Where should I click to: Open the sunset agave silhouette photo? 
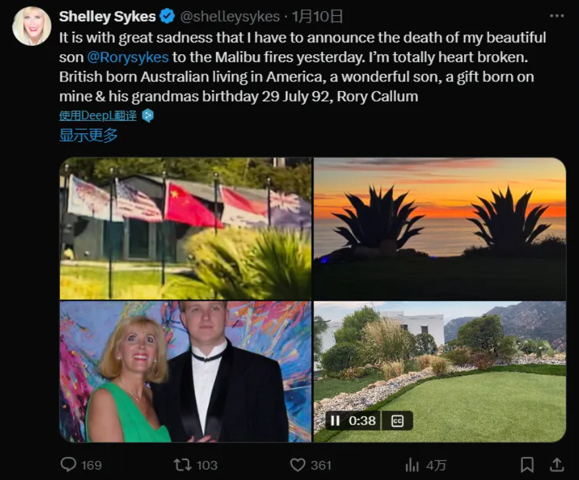[x=440, y=228]
